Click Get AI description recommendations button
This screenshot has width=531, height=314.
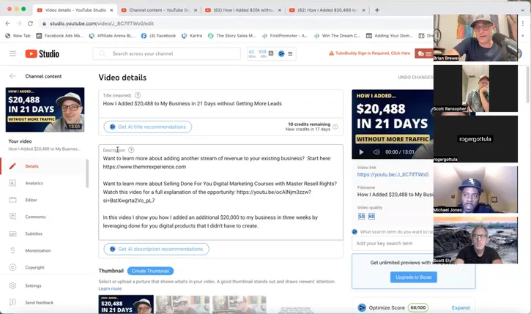[156, 249]
